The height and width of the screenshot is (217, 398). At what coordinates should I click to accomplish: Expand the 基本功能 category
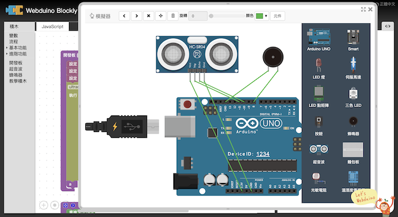pyautogui.click(x=18, y=48)
